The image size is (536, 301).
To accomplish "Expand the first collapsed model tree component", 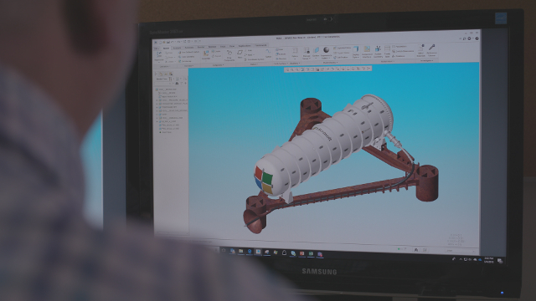I will point(157,100).
